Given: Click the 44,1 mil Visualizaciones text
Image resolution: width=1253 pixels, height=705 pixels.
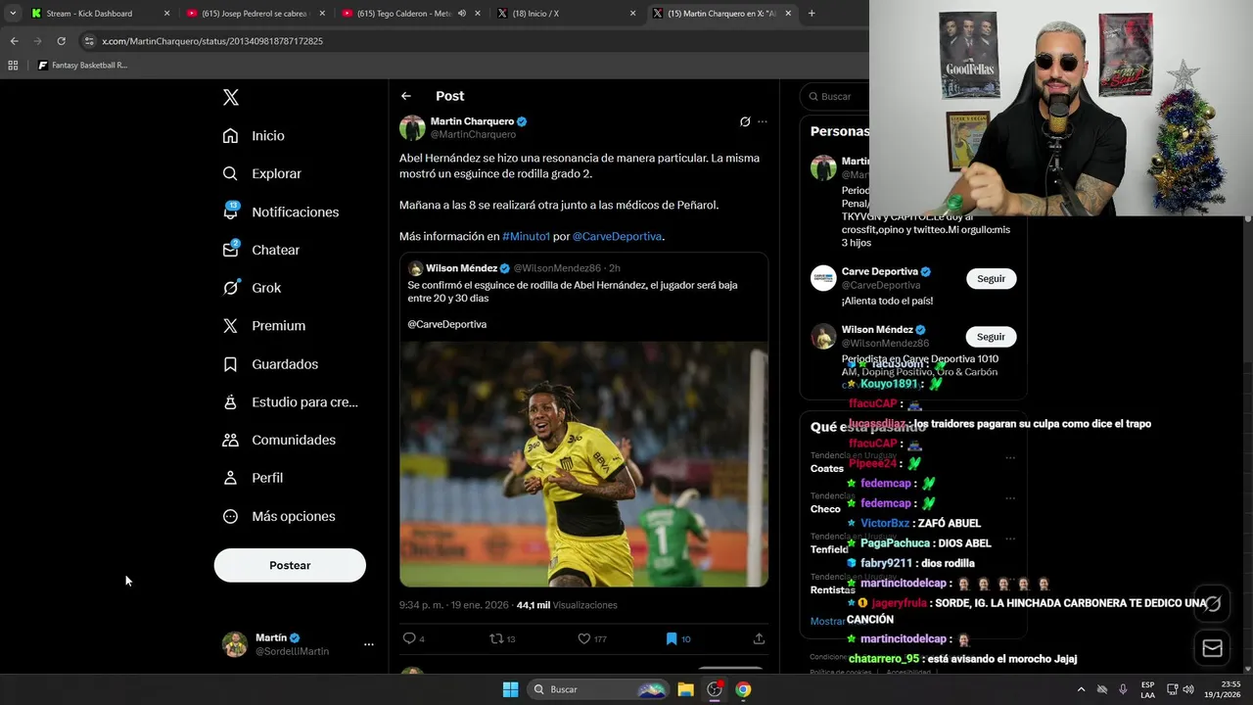Looking at the screenshot, I should click(567, 605).
